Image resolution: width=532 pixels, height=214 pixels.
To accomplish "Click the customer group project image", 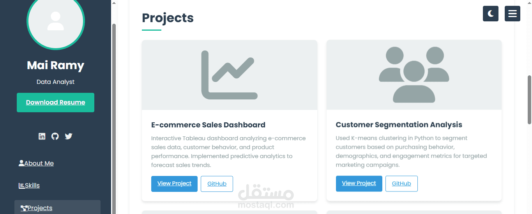I will pyautogui.click(x=414, y=75).
